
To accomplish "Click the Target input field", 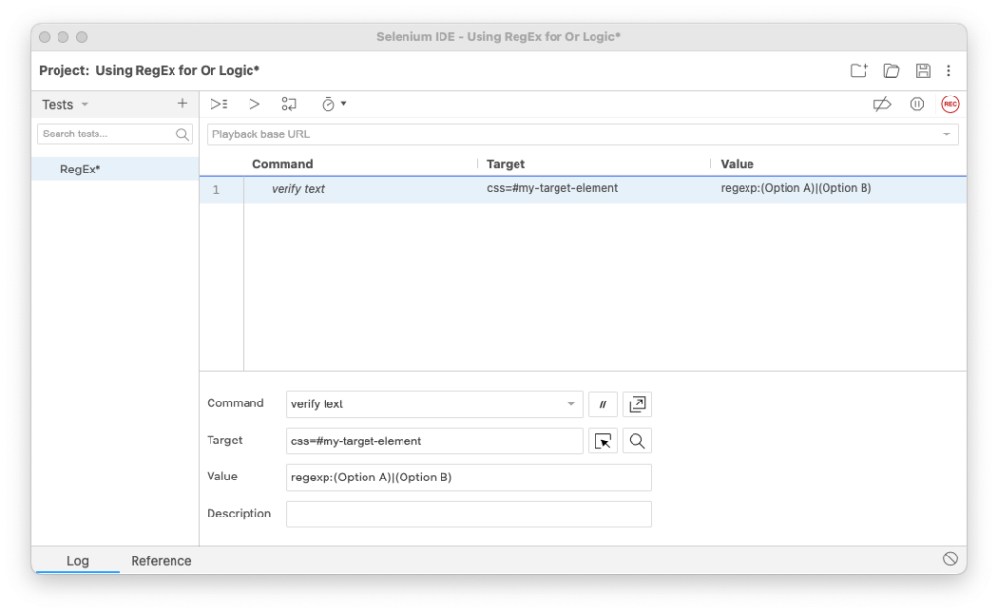I will click(434, 441).
